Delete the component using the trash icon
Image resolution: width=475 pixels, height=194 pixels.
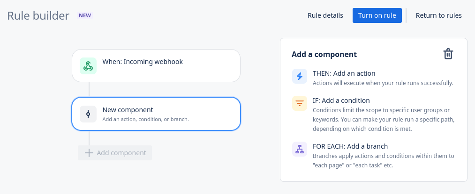[x=448, y=54]
